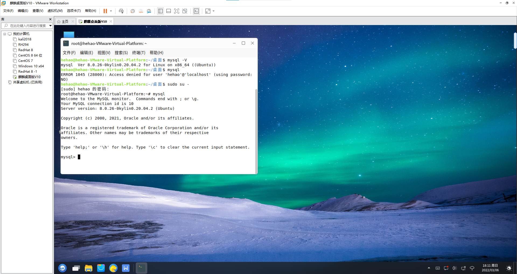Launch the browser taskbar icon
The image size is (517, 274).
113,268
